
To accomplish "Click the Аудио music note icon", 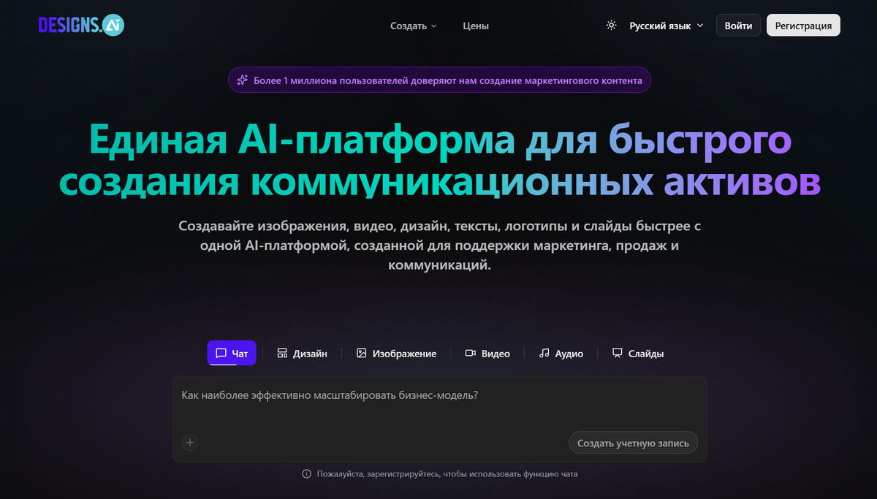I will coord(544,354).
